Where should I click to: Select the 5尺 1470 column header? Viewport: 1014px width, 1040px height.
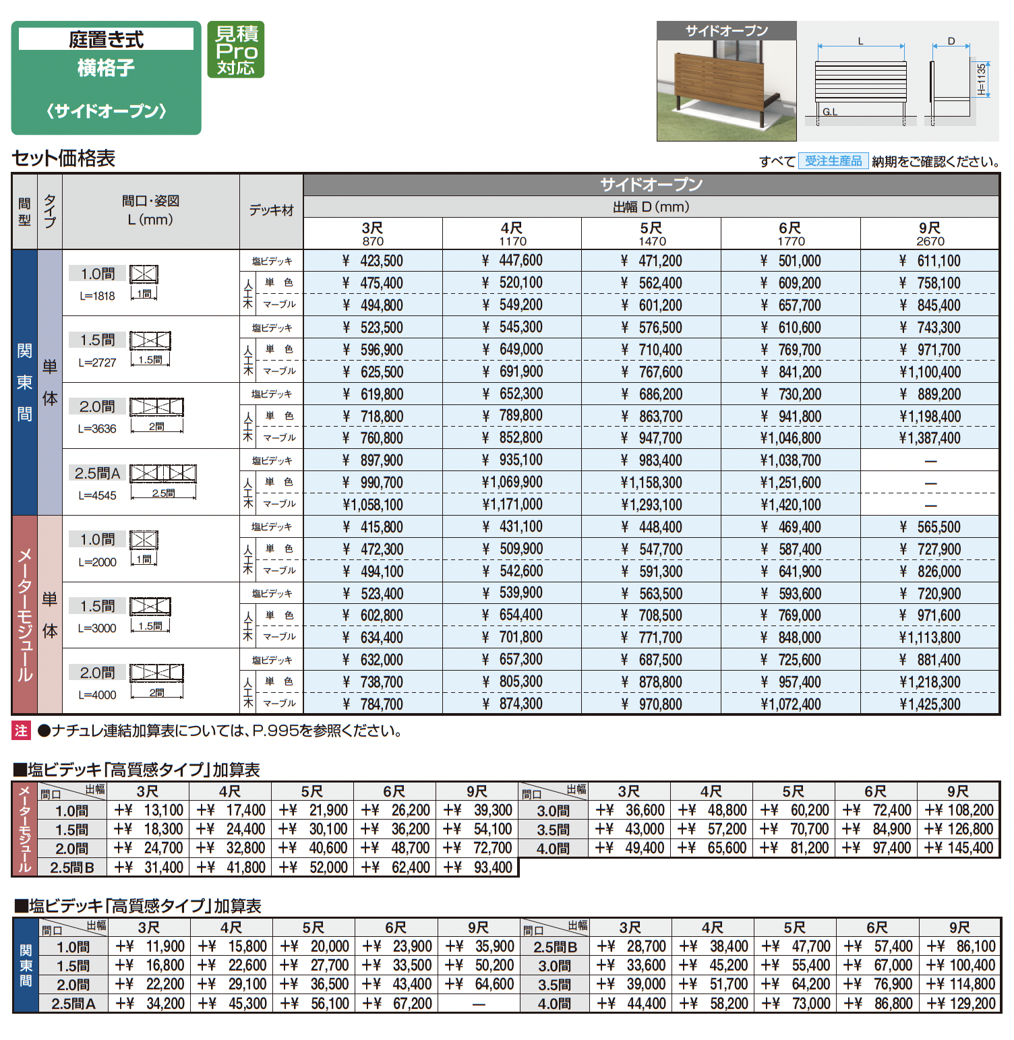[652, 233]
